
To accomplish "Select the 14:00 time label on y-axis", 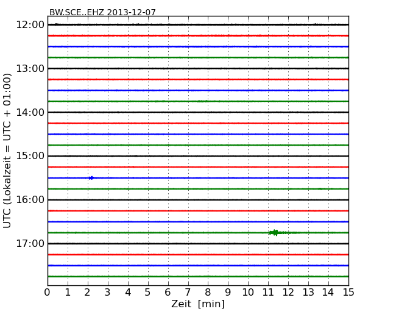I will point(30,112).
